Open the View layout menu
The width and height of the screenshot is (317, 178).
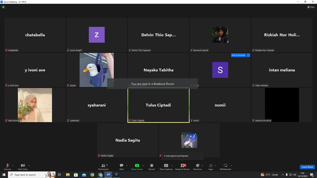click(311, 7)
